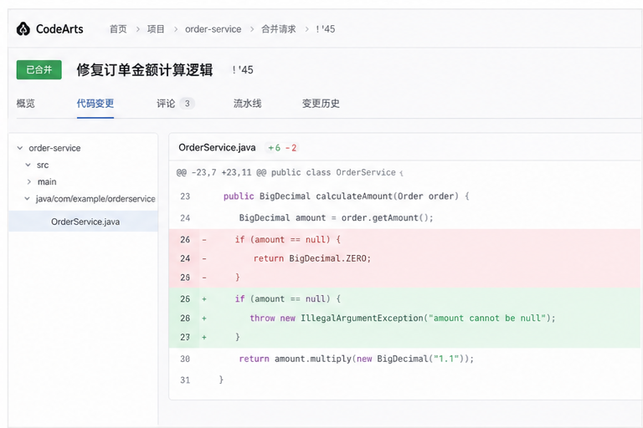The image size is (643, 428).
Task: Click line number 31
Action: (x=185, y=380)
